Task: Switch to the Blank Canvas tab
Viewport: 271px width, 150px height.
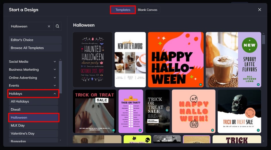Action: [148, 10]
